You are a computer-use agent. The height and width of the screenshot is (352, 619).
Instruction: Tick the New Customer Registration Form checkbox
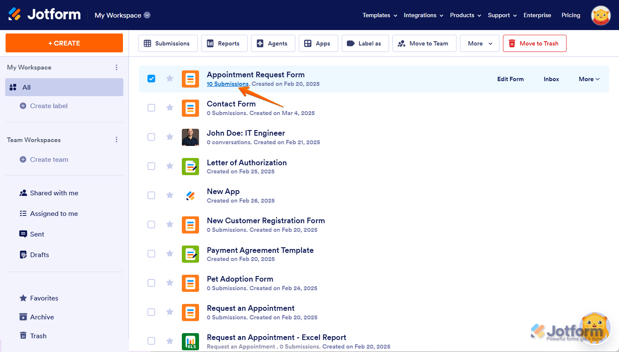click(151, 225)
